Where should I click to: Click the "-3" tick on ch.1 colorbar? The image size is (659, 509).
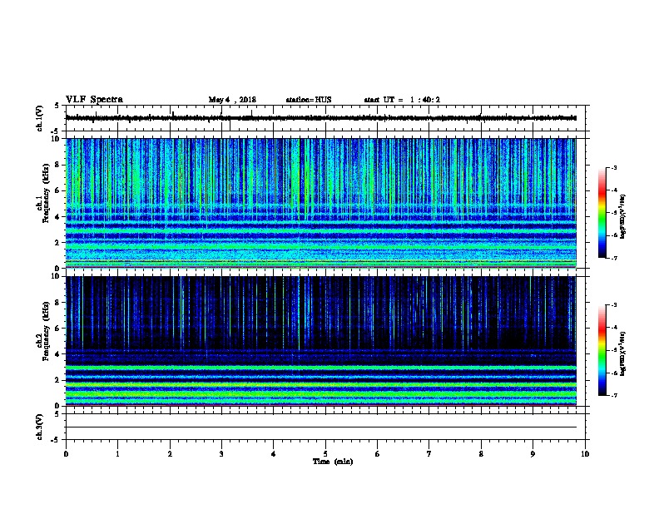pos(613,167)
